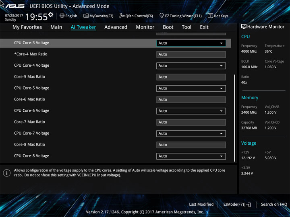This screenshot has width=290, height=217.
Task: Open CPU Core-4 Voltage dropdown
Action: (x=191, y=66)
